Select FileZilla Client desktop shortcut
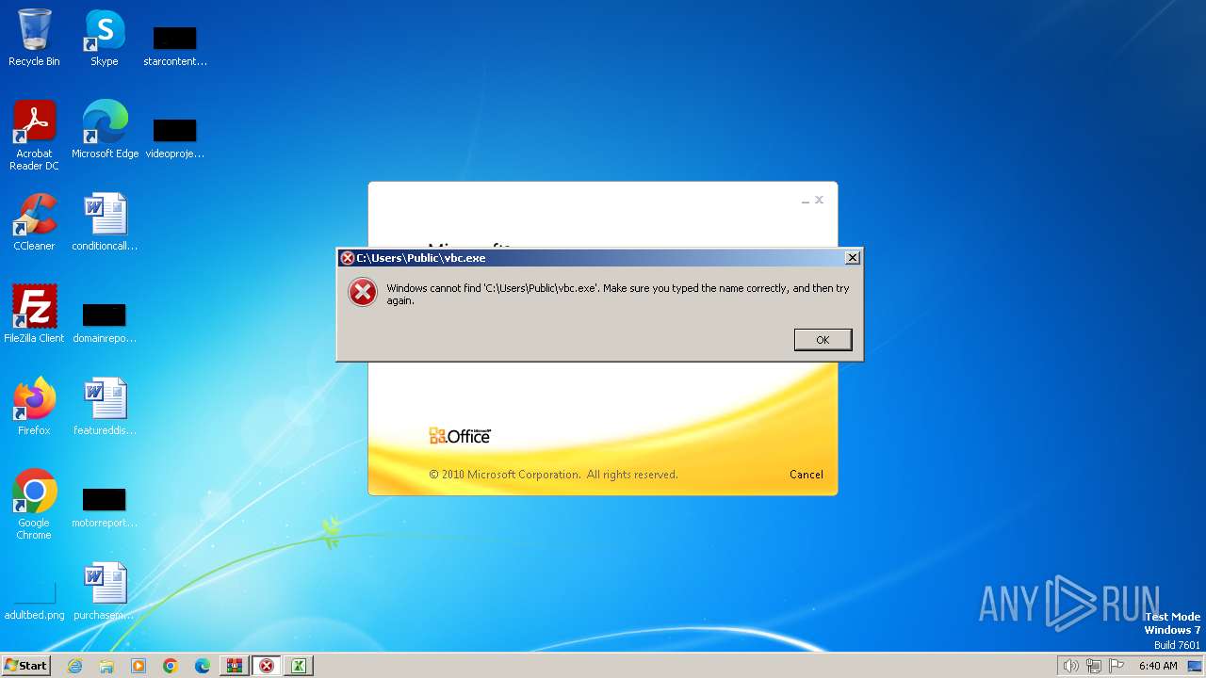This screenshot has height=678, width=1206. click(x=34, y=315)
